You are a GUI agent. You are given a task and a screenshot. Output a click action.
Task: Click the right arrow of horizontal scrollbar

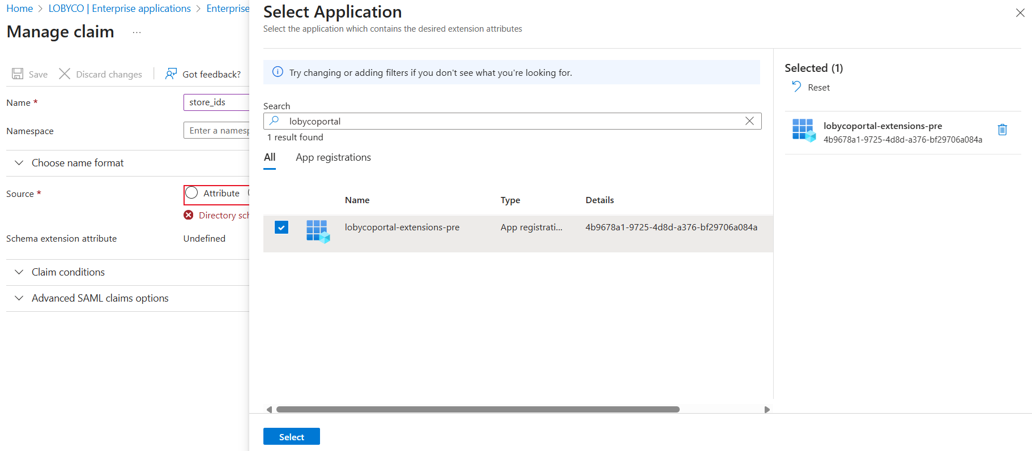[767, 410]
